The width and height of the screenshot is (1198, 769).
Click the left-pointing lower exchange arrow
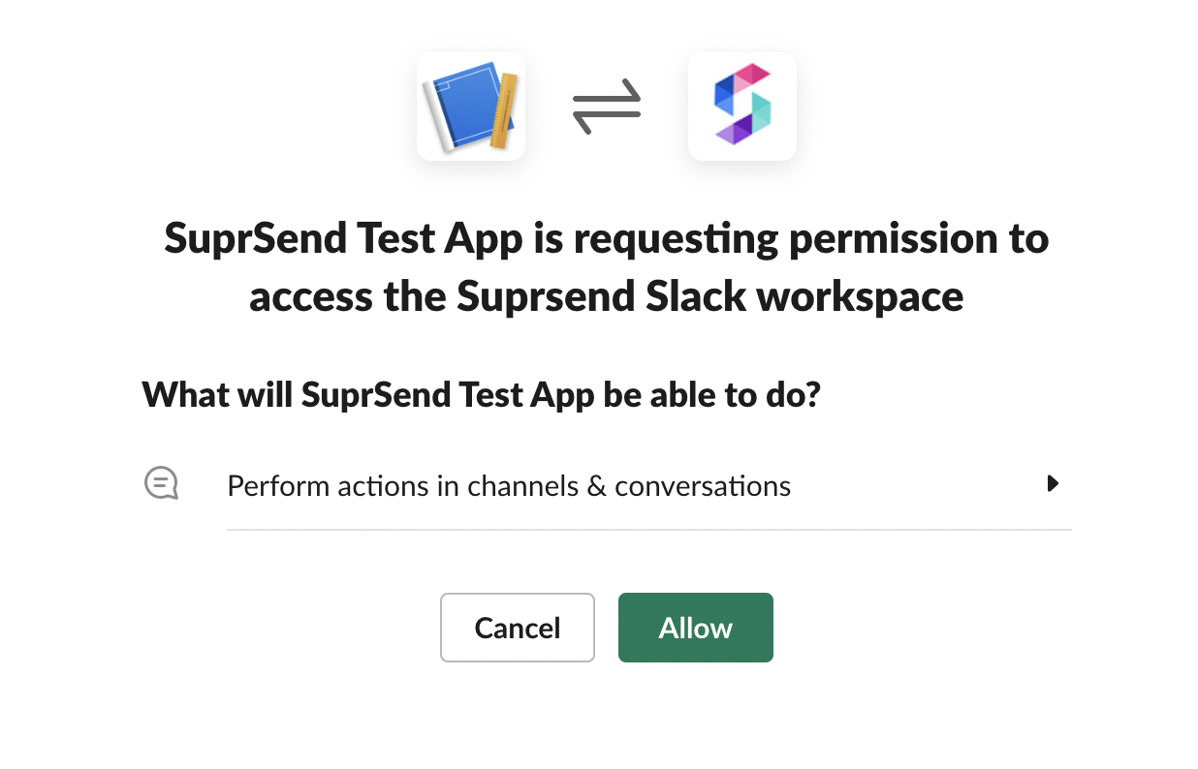pyautogui.click(x=607, y=118)
